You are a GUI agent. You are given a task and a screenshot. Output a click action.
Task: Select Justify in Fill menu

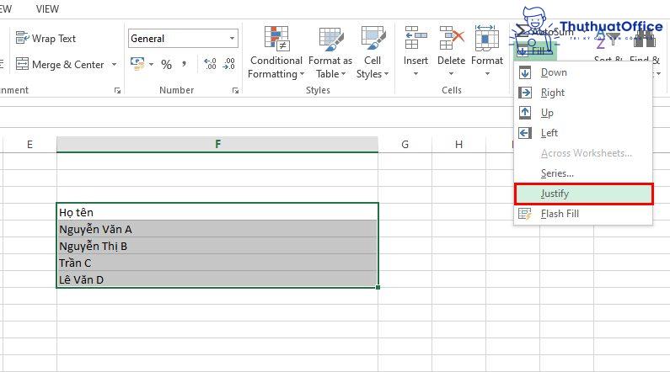click(583, 194)
